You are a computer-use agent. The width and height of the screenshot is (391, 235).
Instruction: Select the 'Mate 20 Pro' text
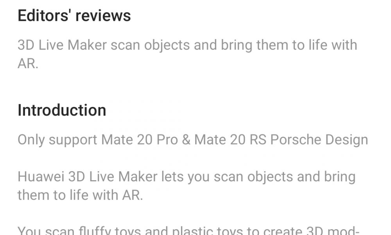(140, 139)
